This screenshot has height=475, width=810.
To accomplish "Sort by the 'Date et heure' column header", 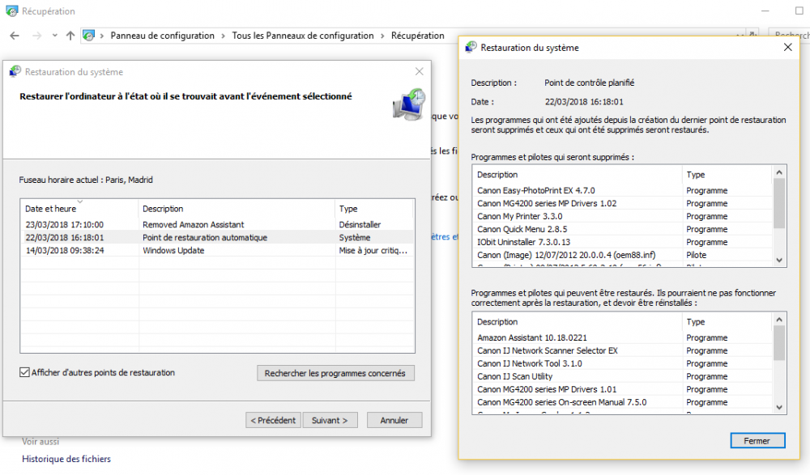I will coord(50,209).
